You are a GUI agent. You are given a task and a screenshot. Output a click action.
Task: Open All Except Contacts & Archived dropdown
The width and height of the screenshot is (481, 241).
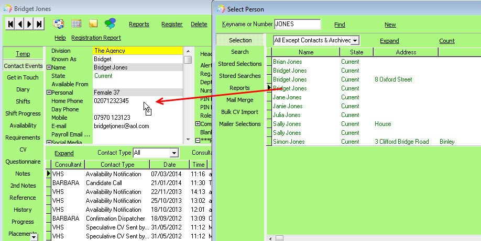pos(355,40)
